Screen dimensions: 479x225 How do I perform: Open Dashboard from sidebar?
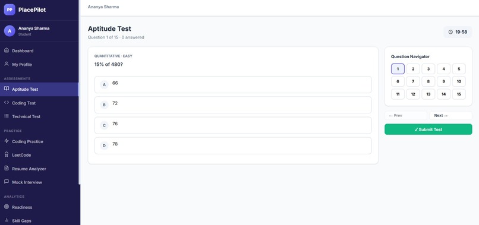pos(39,50)
